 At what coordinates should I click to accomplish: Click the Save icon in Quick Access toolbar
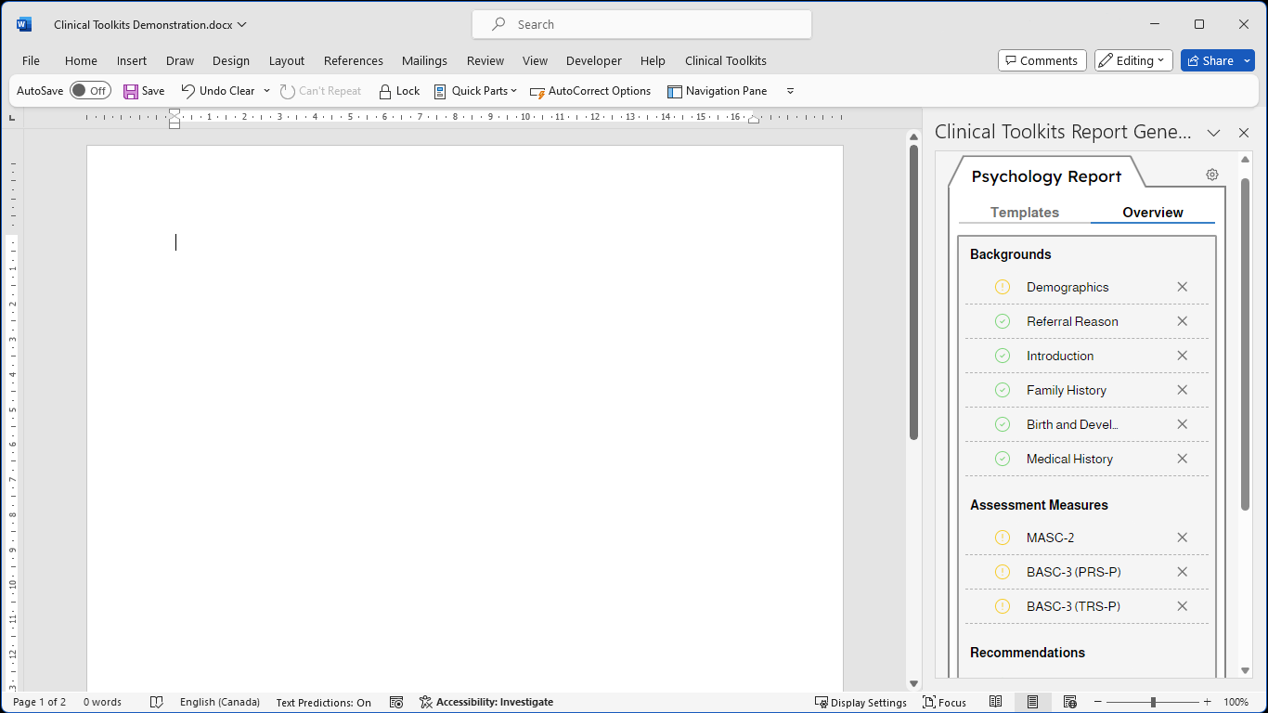131,91
